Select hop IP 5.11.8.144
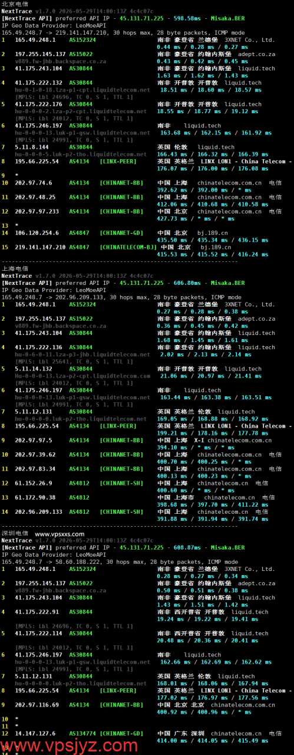Screen dimensions: 294x755 coord(31,147)
